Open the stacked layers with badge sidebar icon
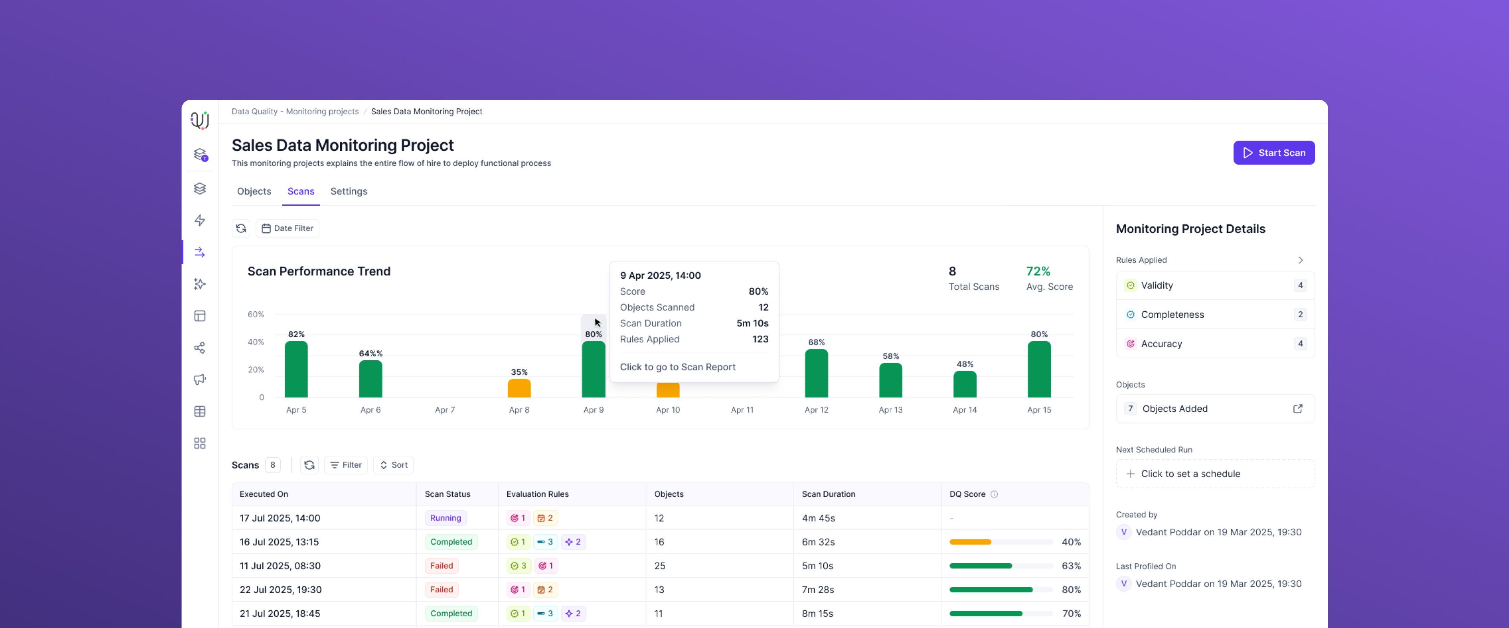The width and height of the screenshot is (1509, 628). [200, 155]
